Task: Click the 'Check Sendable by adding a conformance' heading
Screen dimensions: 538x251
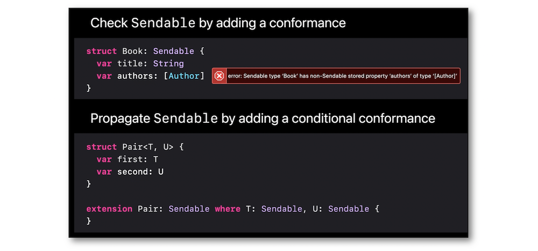Action: (218, 23)
